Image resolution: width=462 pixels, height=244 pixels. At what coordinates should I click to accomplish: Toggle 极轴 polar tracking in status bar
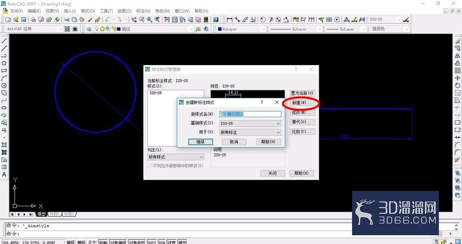[x=103, y=242]
